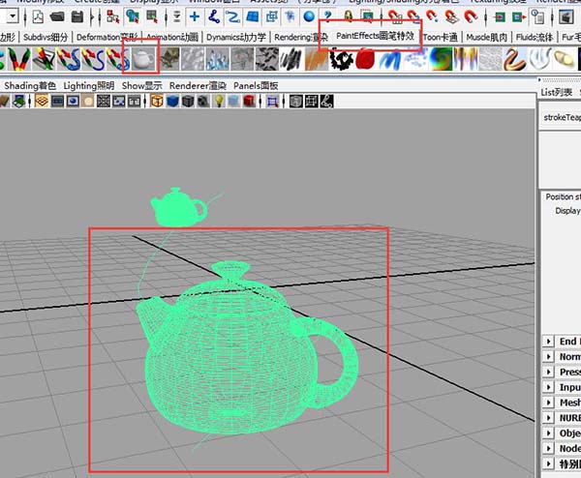Screen dimensions: 581x478
Task: Toggle the snap to view planes magnet
Action: pyautogui.click(x=451, y=16)
